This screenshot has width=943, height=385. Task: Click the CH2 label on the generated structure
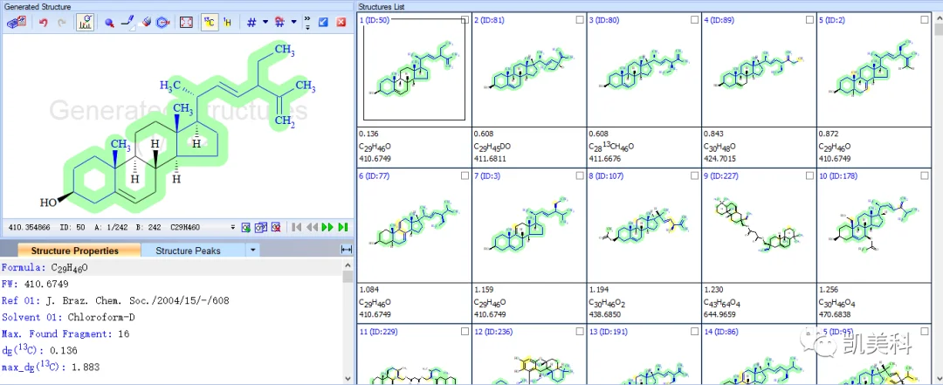pos(285,121)
